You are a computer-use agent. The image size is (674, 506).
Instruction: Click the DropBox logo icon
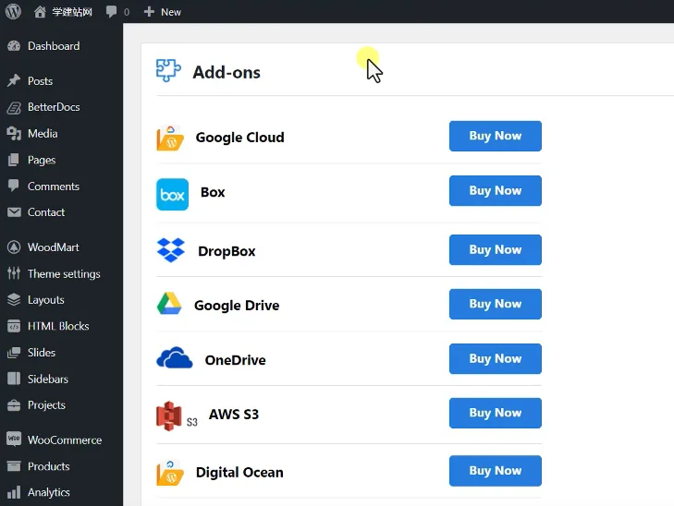click(171, 250)
